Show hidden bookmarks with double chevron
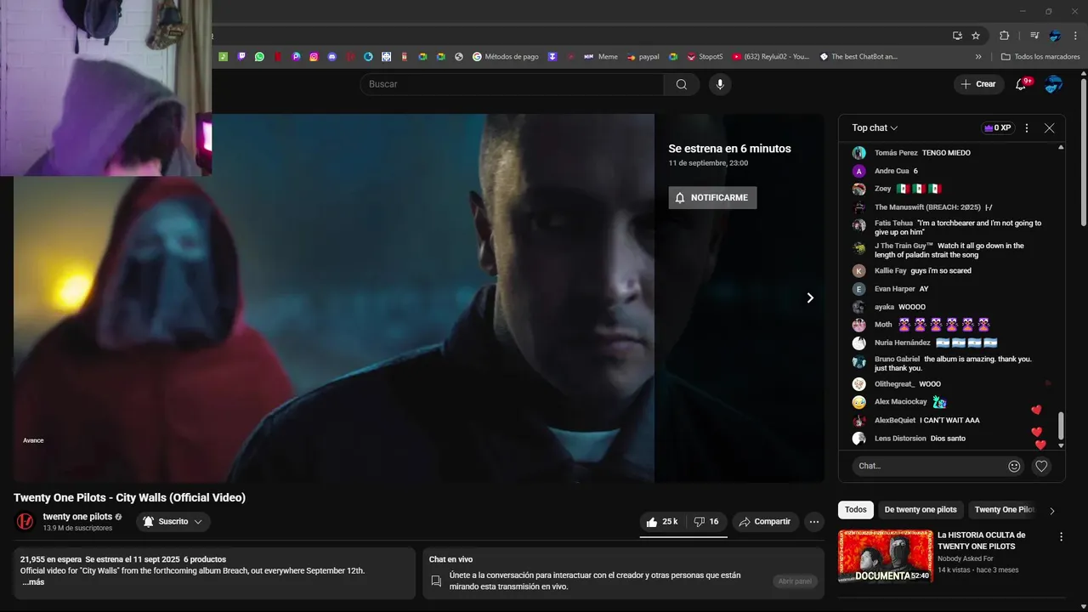Viewport: 1088px width, 612px height. (x=978, y=57)
